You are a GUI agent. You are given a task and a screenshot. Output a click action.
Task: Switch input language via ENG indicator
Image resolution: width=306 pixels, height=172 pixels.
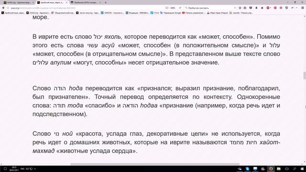click(22, 169)
